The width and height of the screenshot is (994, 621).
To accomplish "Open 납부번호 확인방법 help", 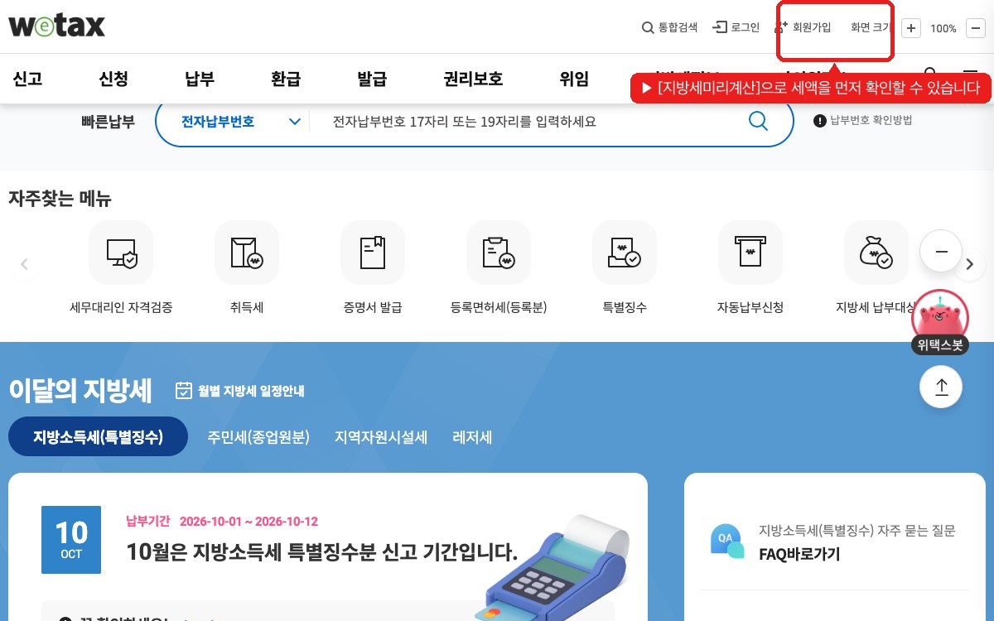I will pyautogui.click(x=863, y=121).
